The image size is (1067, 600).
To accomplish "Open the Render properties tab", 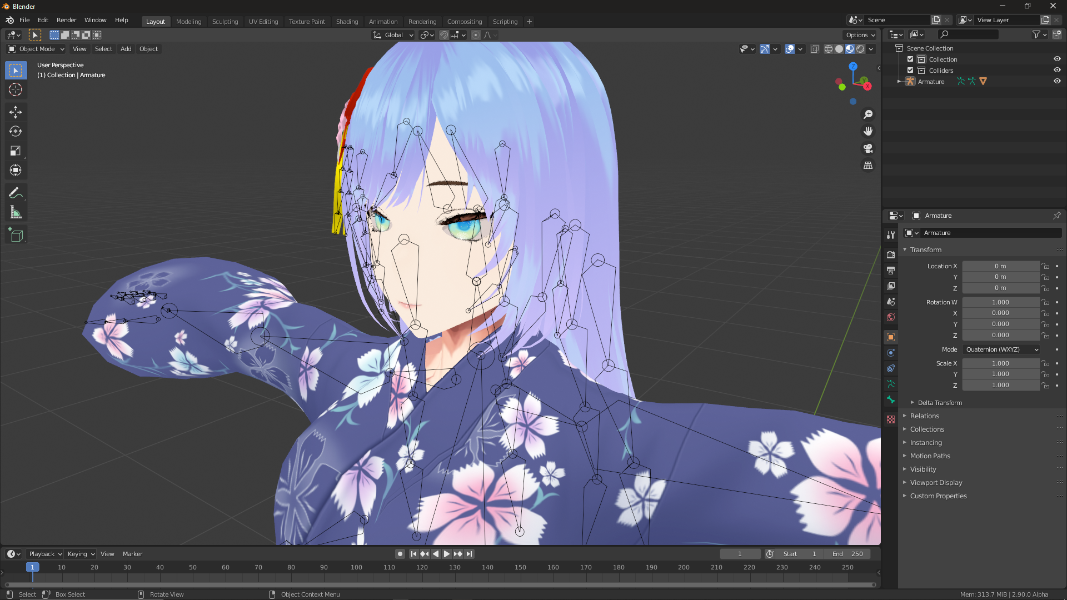I will click(x=891, y=254).
